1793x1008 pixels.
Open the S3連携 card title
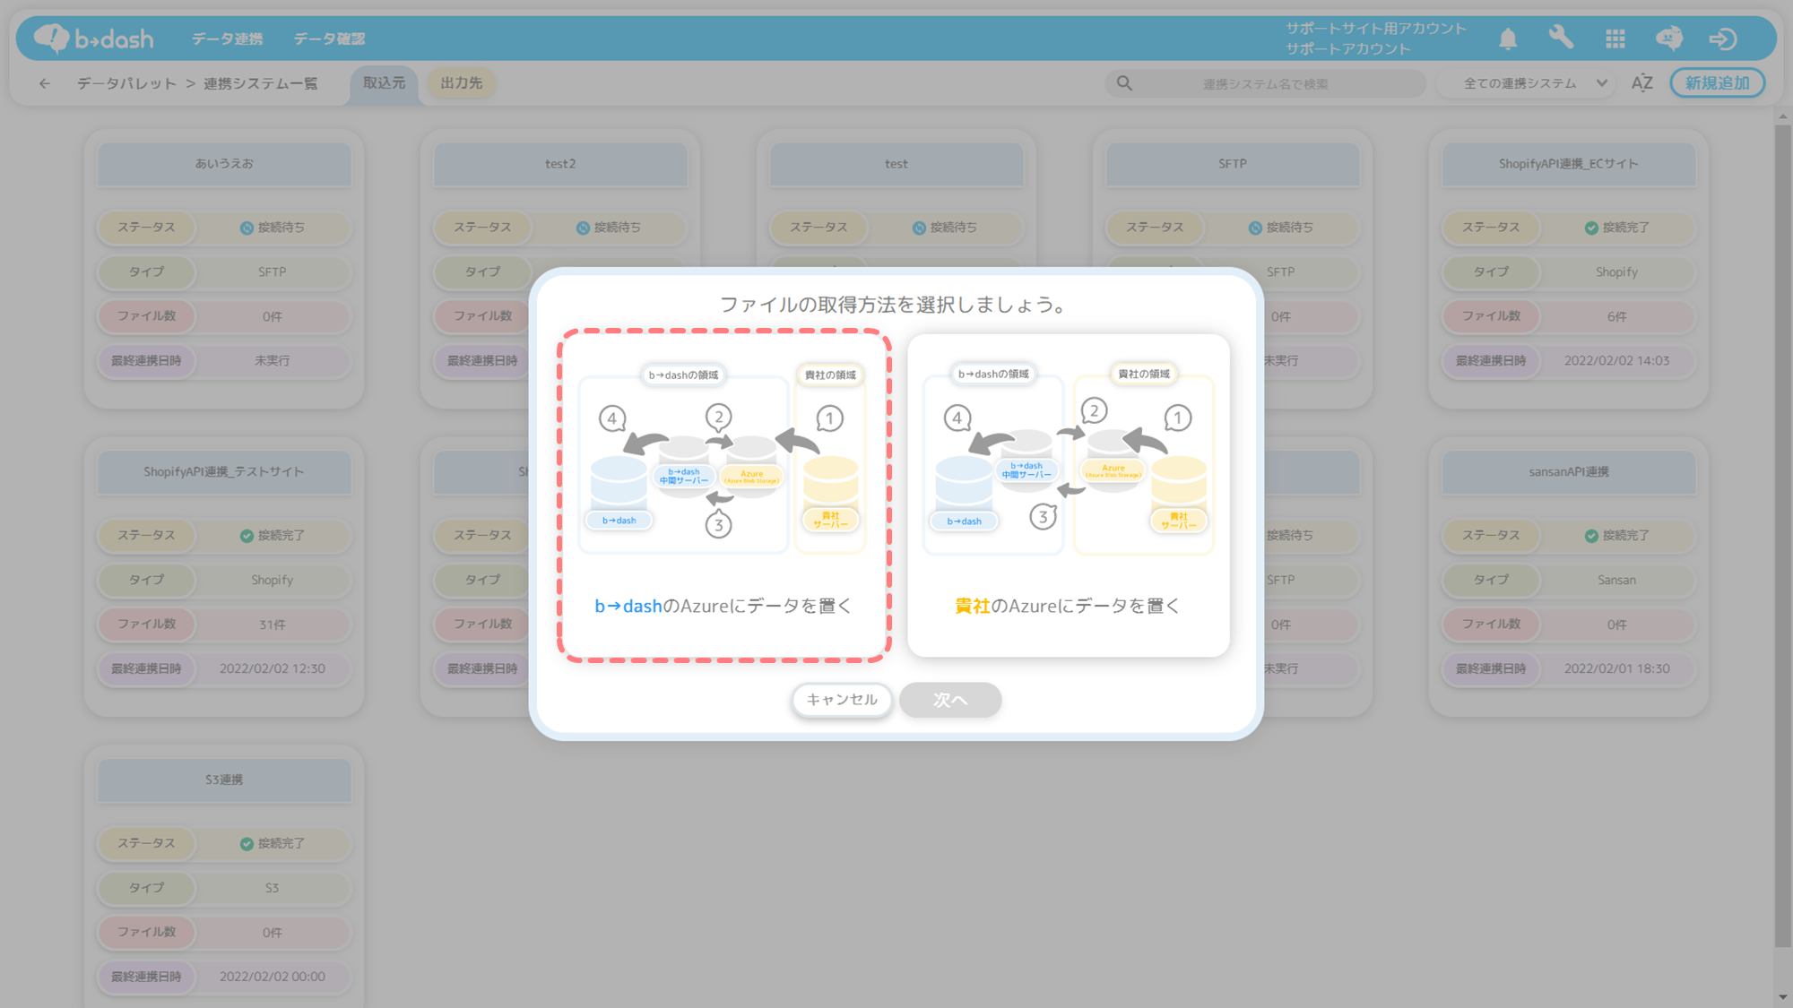[x=224, y=780]
